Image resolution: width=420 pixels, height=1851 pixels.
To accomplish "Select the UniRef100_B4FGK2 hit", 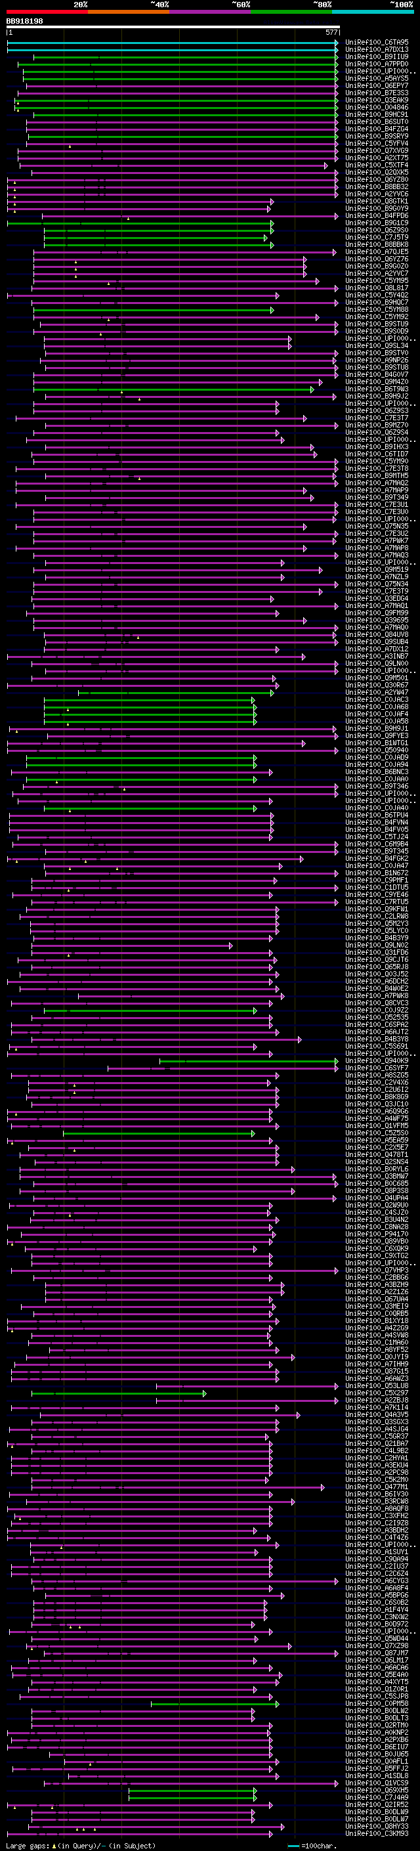I will pos(377,859).
